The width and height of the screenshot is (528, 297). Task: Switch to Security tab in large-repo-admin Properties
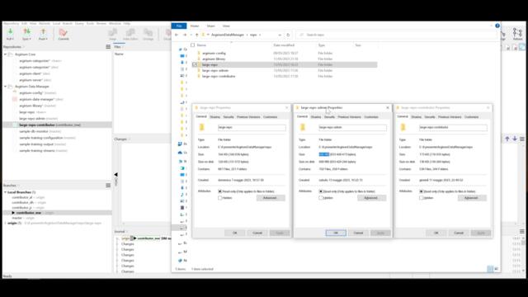coord(329,117)
